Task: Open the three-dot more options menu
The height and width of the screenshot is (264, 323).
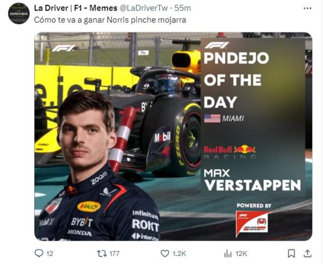Action: [x=307, y=8]
